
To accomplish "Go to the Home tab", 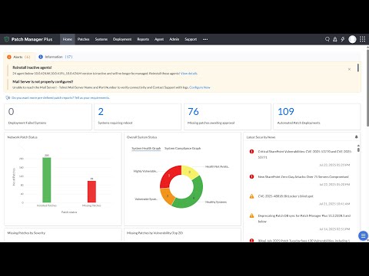I will point(68,39).
